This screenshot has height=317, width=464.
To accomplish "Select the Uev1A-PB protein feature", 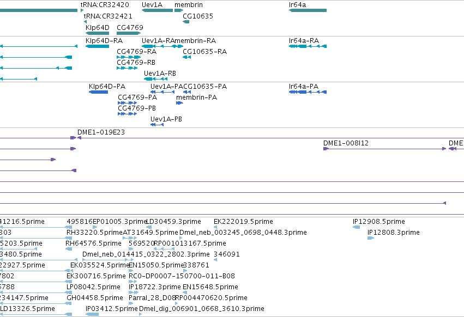I will pos(157,125).
